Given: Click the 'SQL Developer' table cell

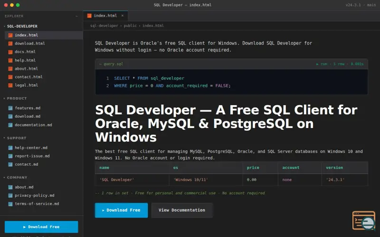Looking at the screenshot, I should point(132,180).
